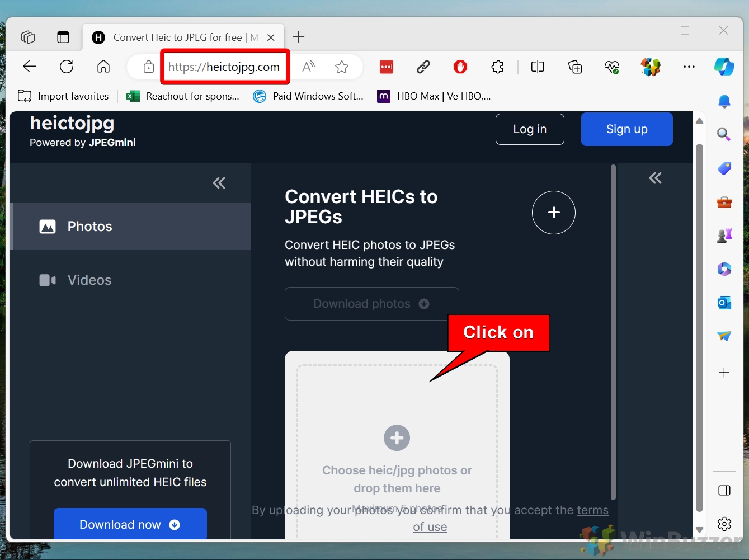
Task: Collapse the right panel chevrons
Action: point(656,178)
